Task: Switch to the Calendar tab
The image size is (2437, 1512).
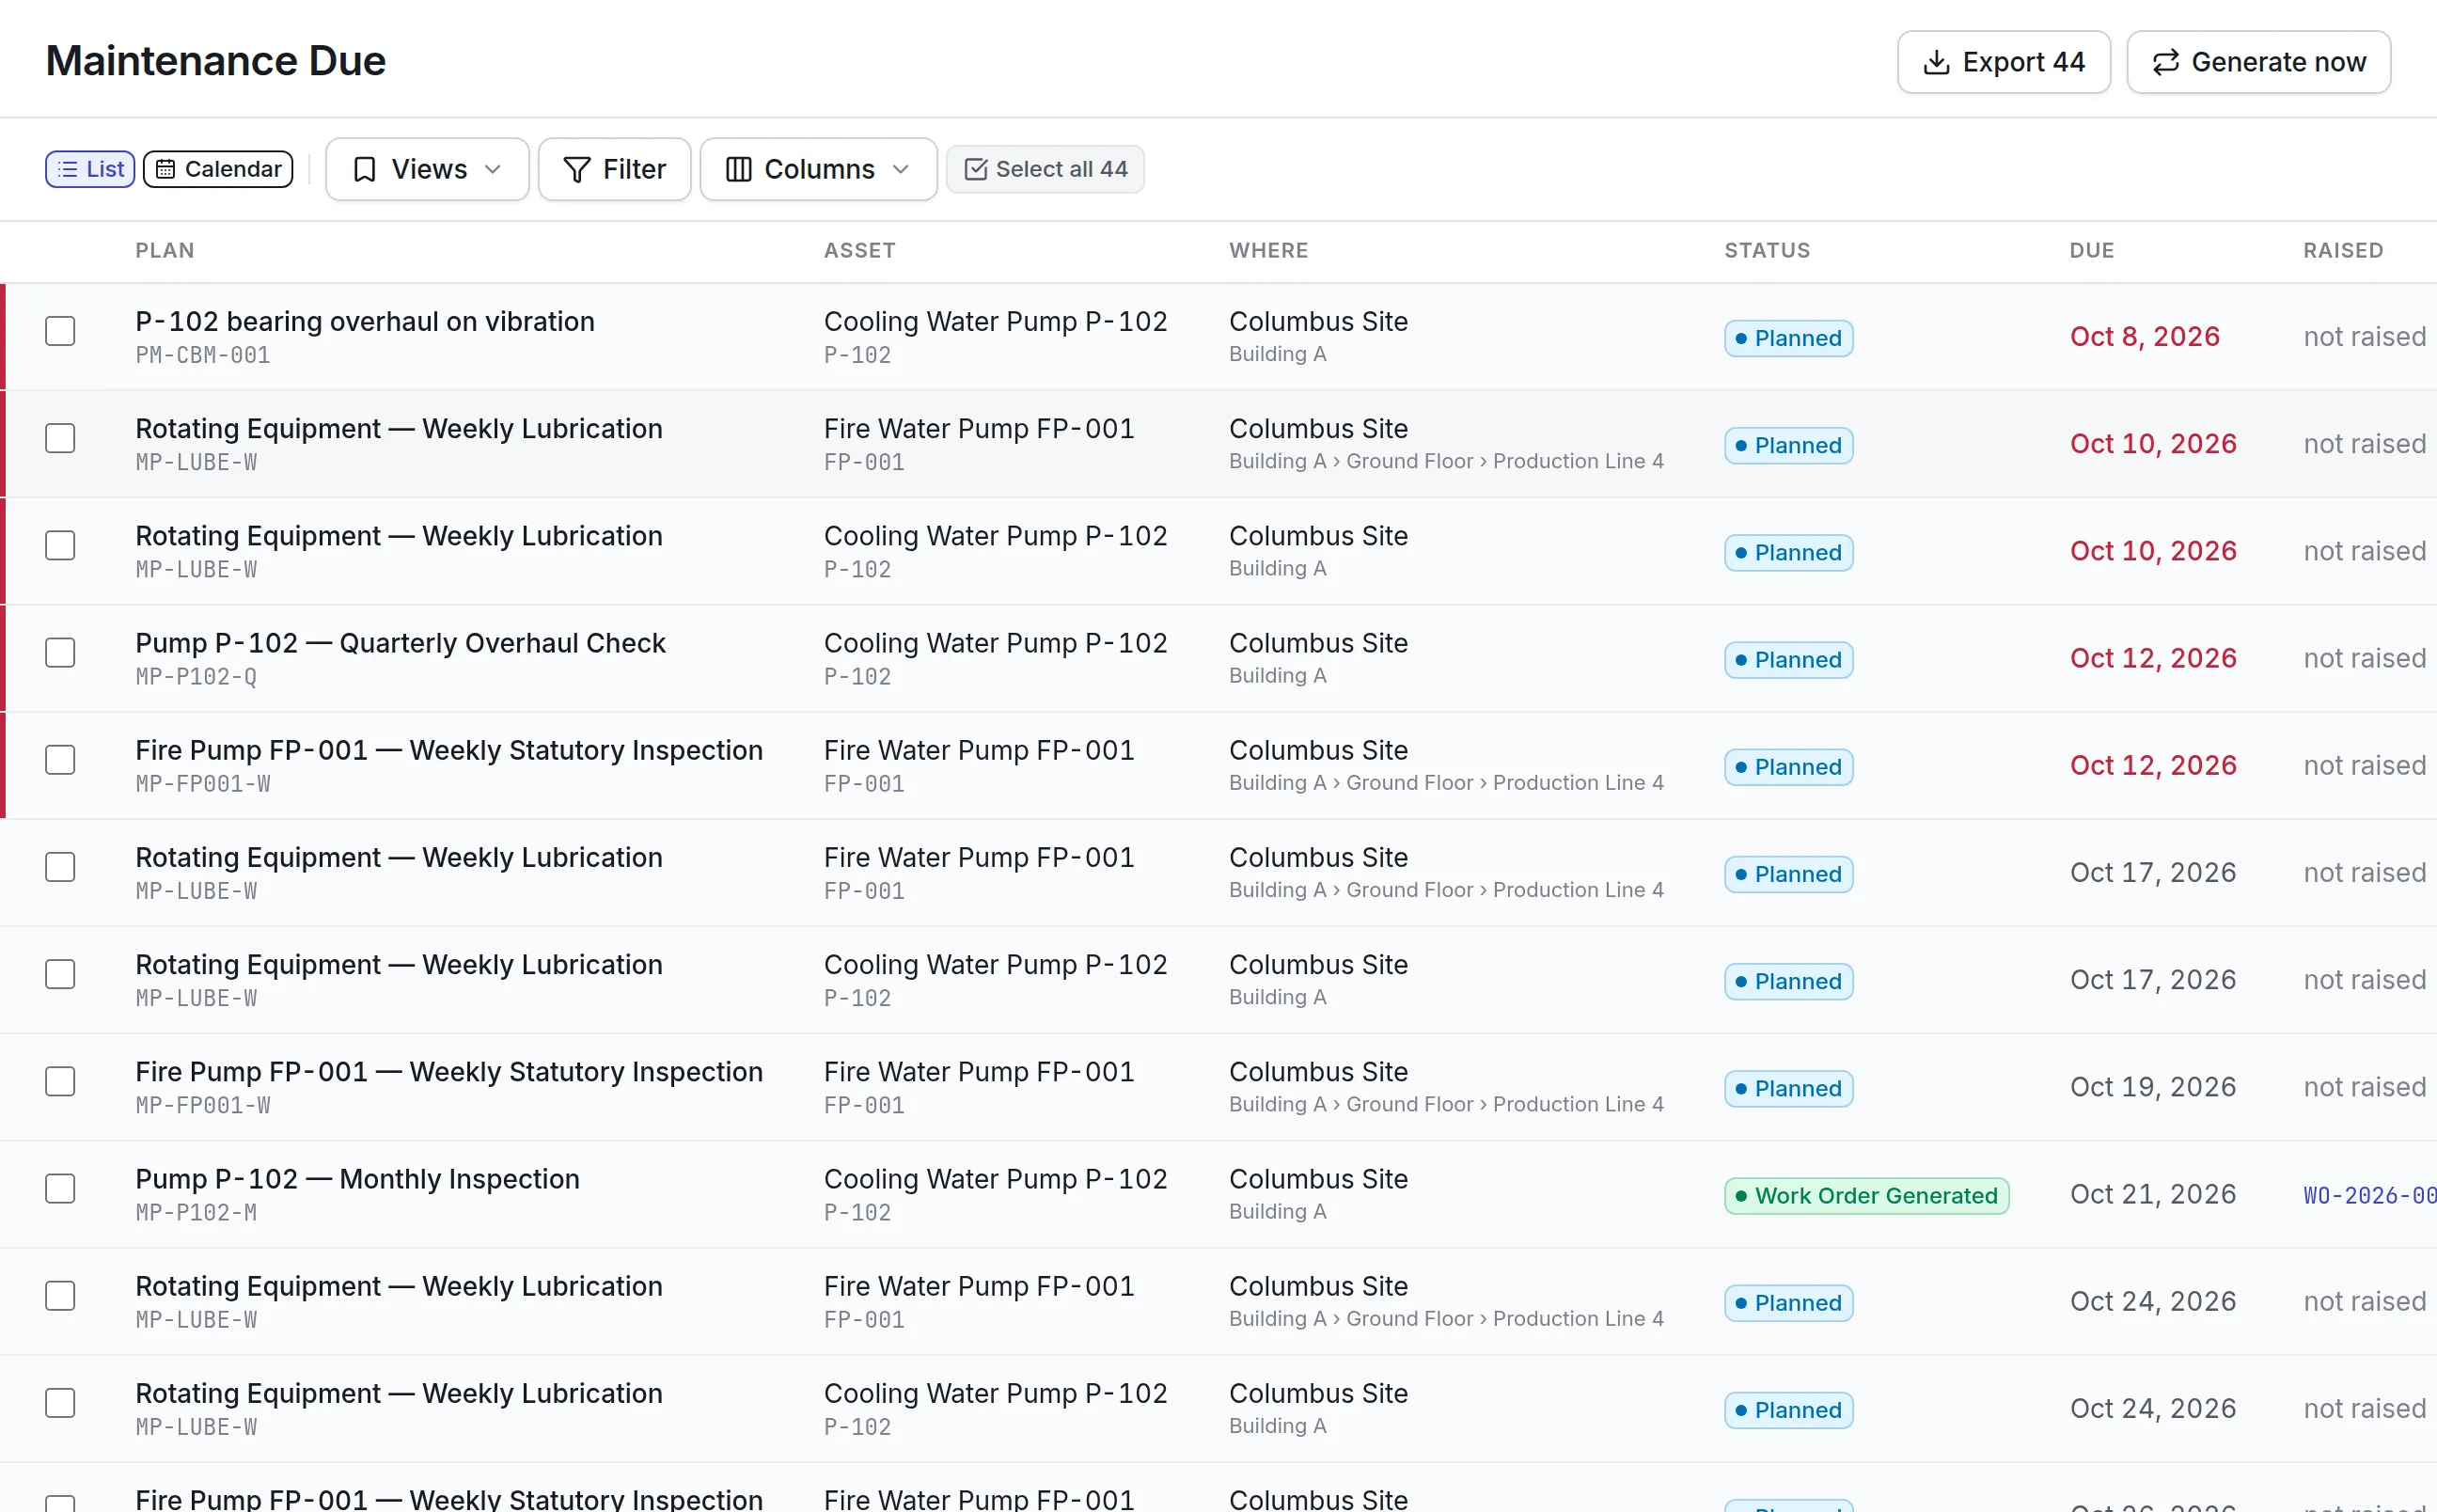Action: point(218,169)
